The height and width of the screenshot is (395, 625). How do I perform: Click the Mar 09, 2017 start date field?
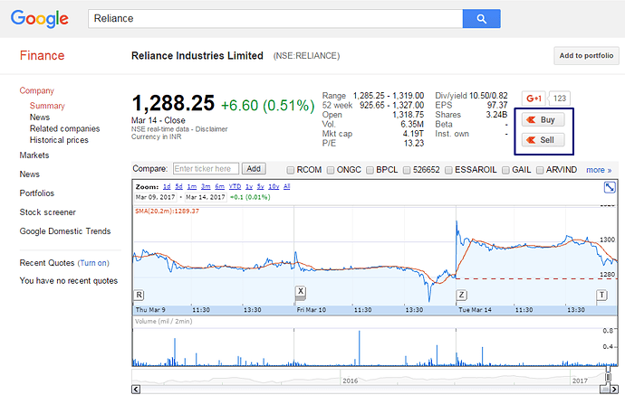tap(155, 197)
